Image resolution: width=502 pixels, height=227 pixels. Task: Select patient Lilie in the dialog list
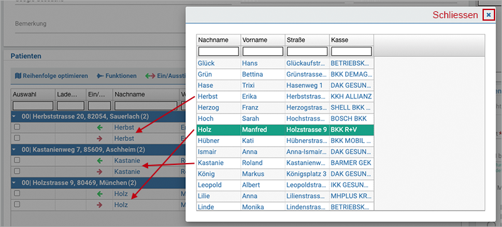pyautogui.click(x=285, y=196)
